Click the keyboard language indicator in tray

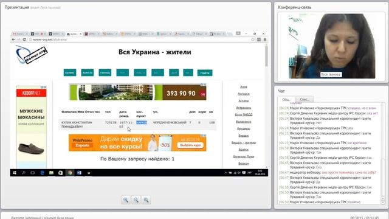249,173
